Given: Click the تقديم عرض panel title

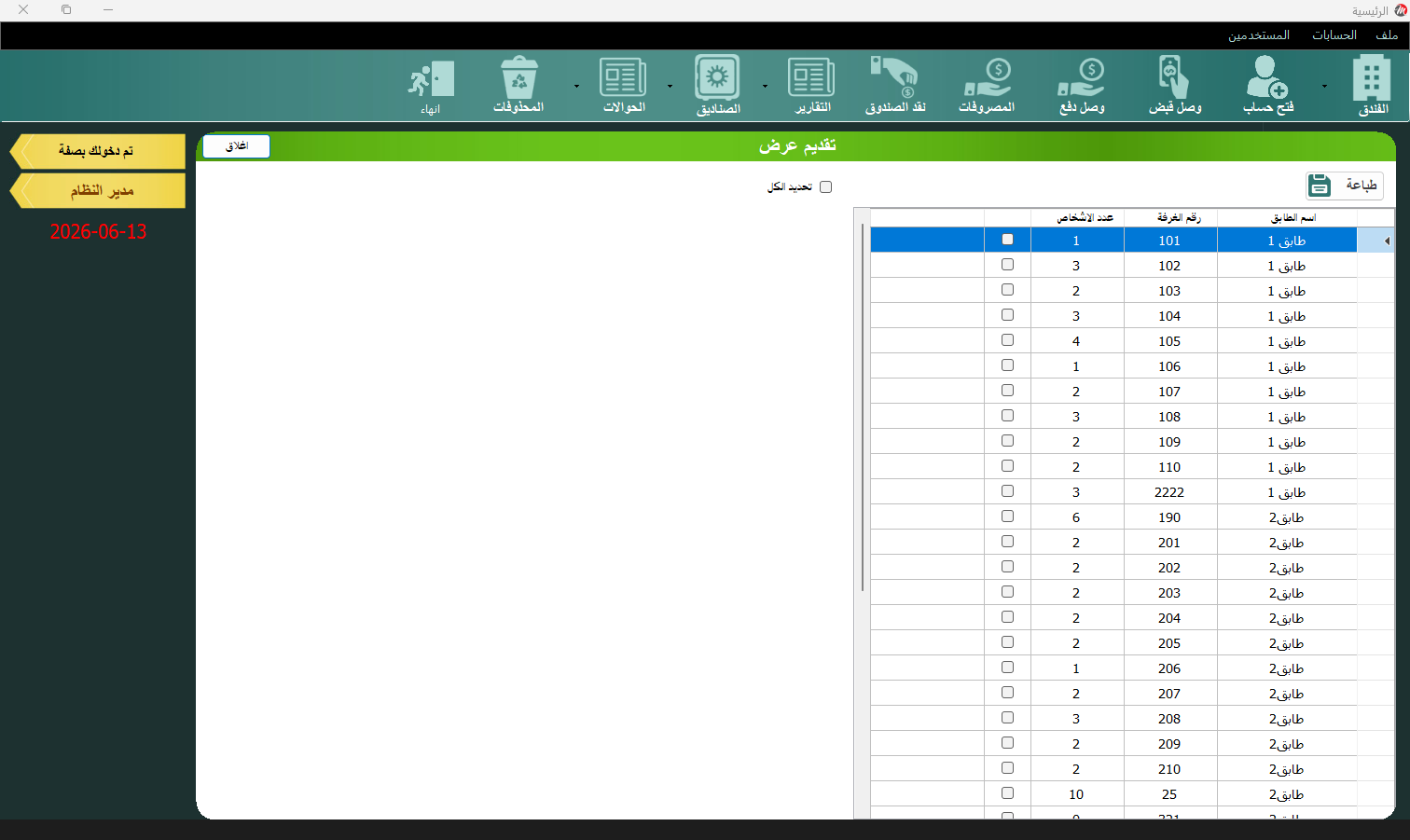Looking at the screenshot, I should [x=797, y=145].
